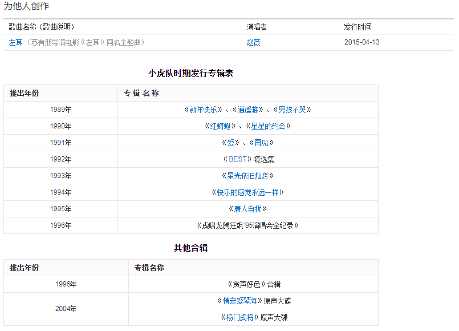Screen dimensions: 459x331
Task: Click the 杨门虎将 soundtrack link
Action: click(x=239, y=317)
